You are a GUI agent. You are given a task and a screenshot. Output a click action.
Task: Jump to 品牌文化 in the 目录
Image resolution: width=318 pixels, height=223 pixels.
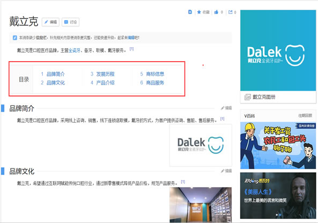click(56, 83)
